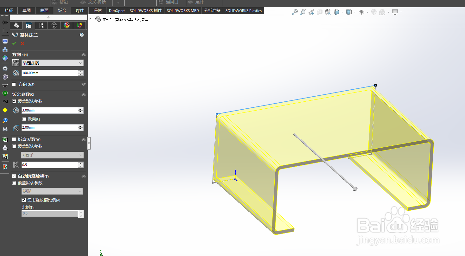
Task: Collapse the 钣金参数 section
Action: (x=83, y=94)
